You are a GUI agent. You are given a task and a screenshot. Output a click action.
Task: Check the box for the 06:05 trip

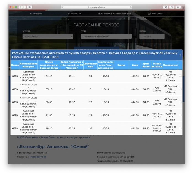click(180, 102)
